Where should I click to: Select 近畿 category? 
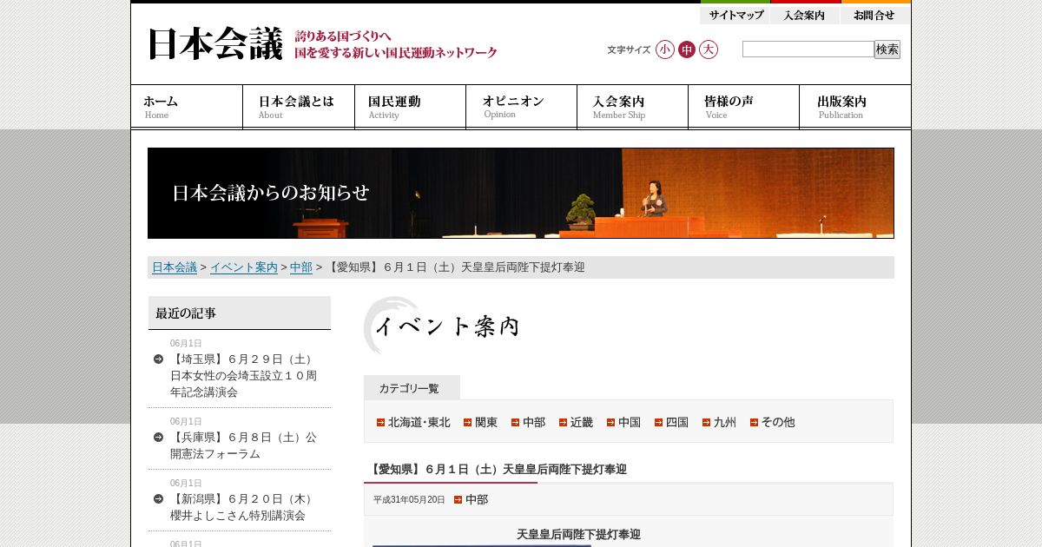pyautogui.click(x=582, y=422)
